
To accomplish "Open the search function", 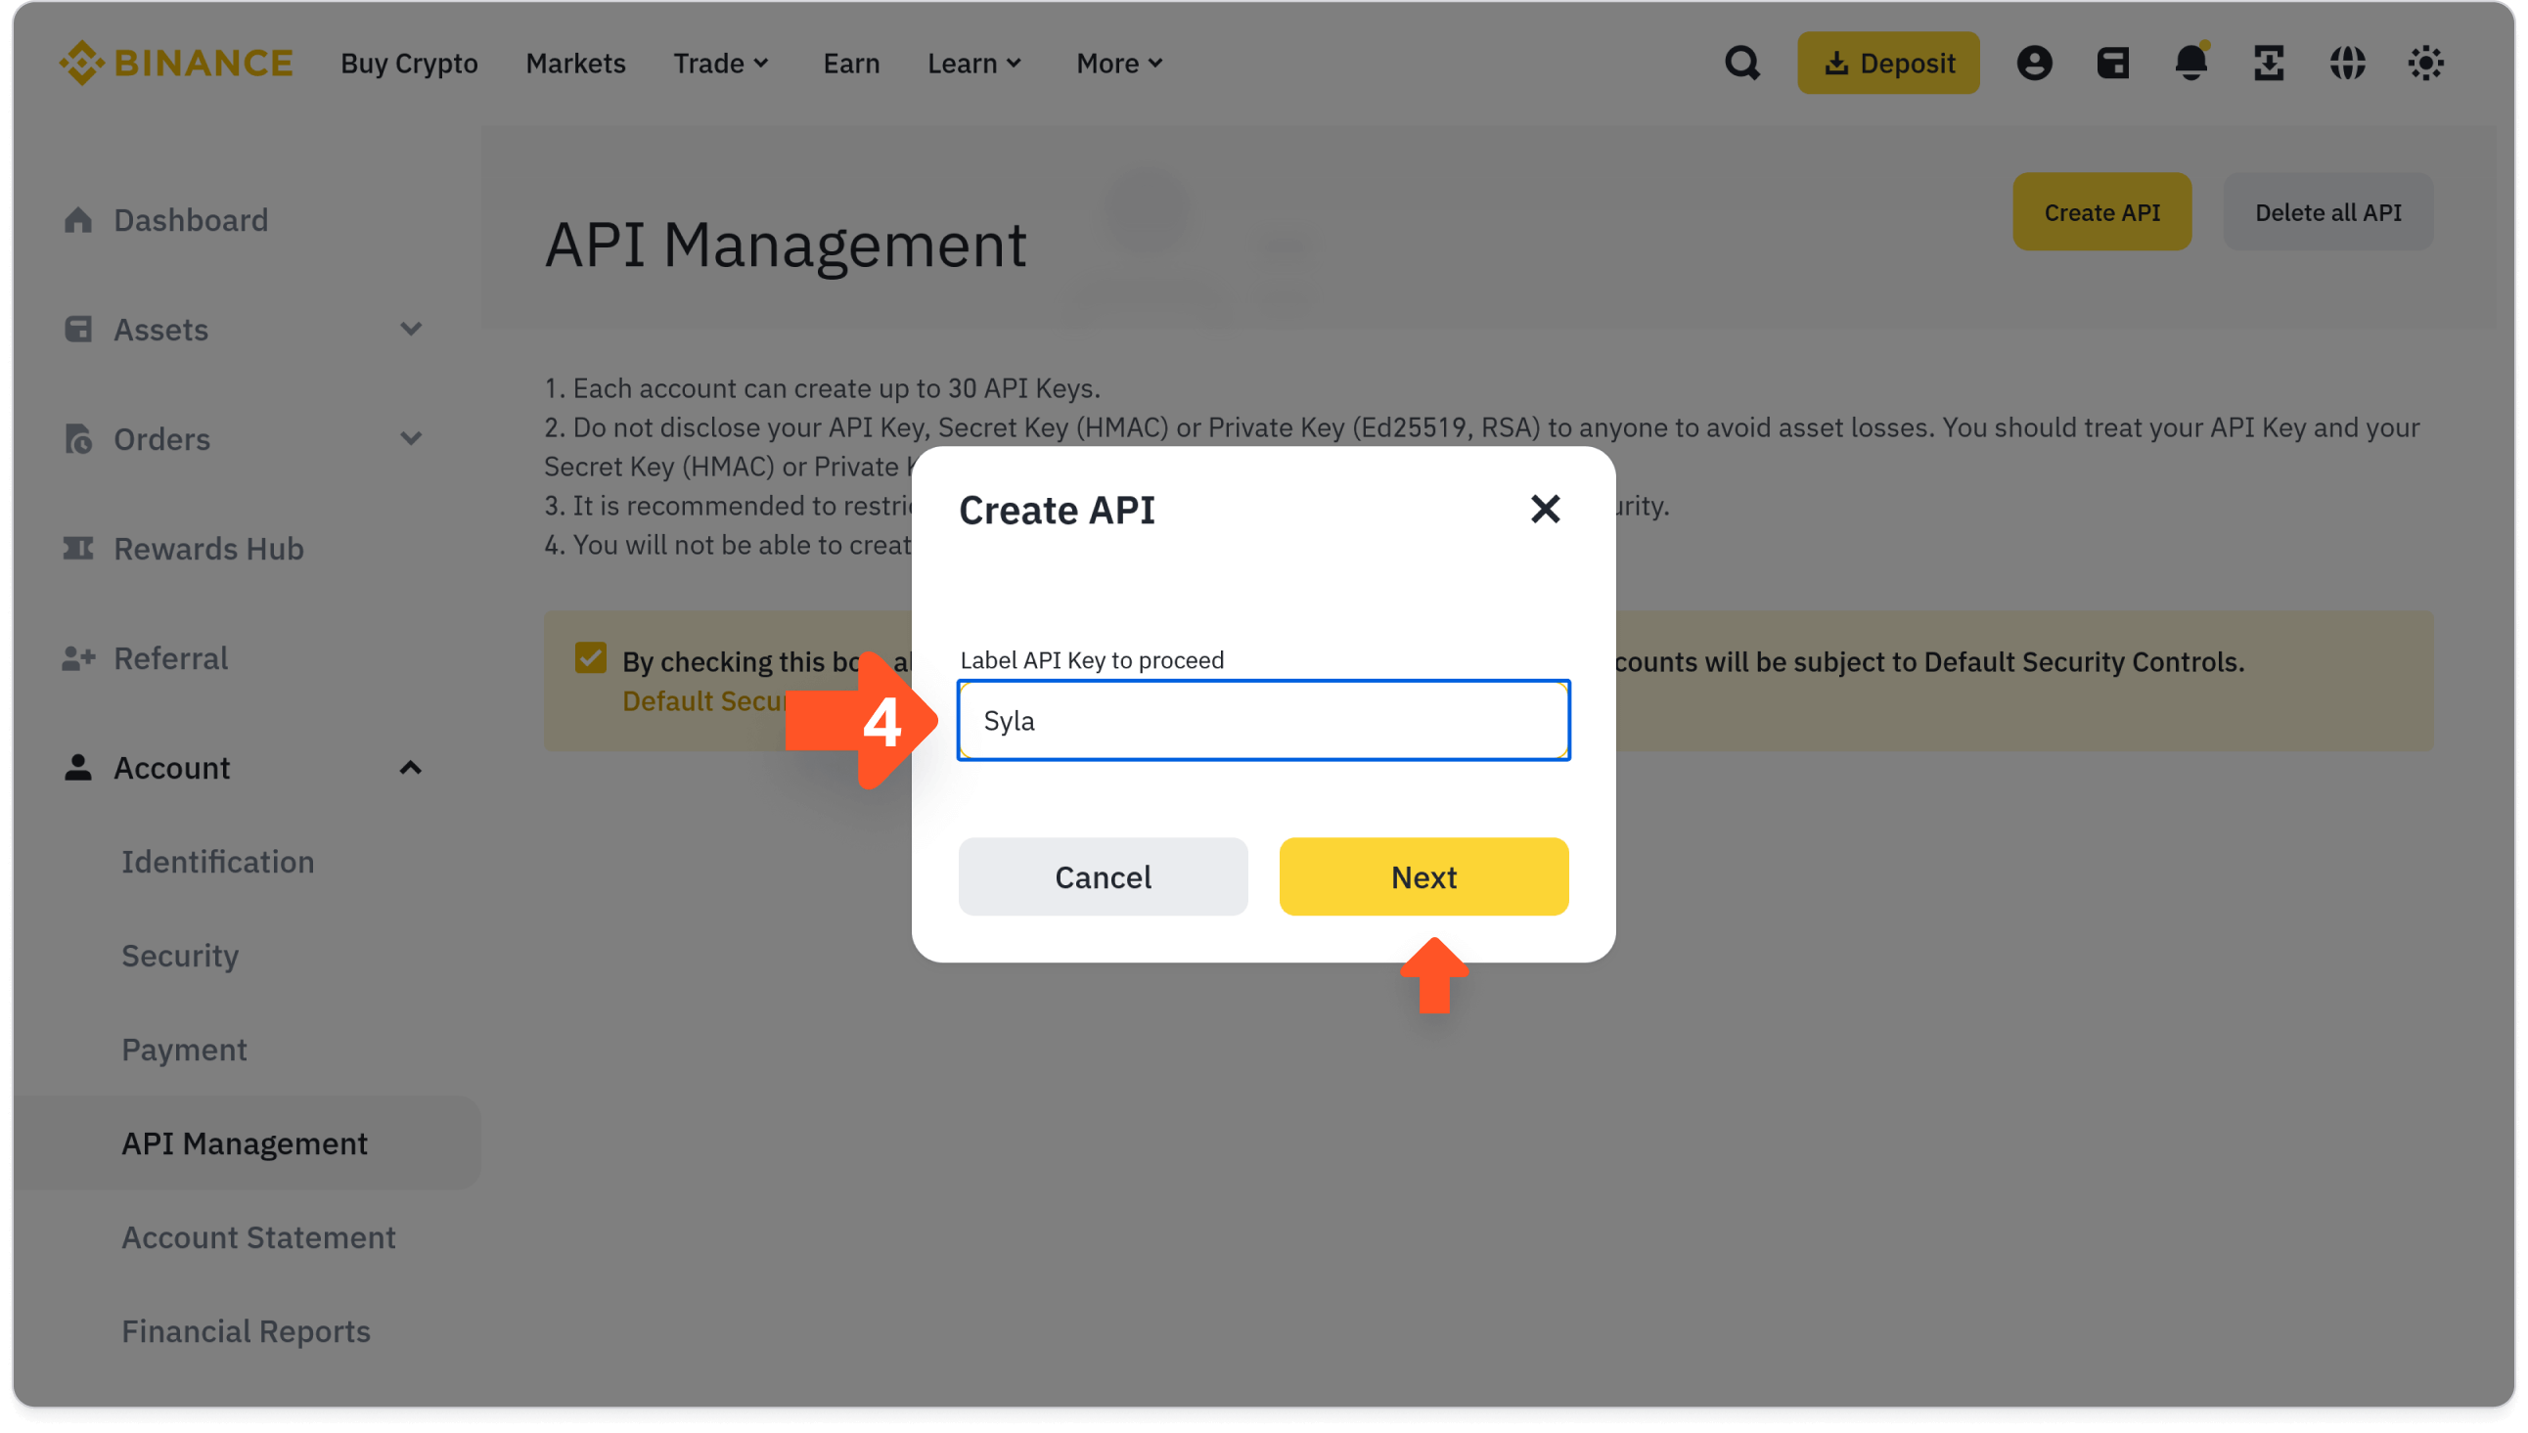I will [x=1741, y=62].
